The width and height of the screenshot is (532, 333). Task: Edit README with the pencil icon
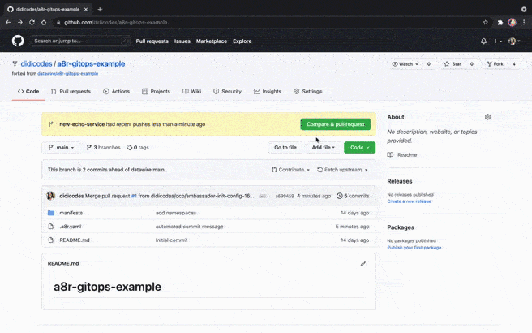coord(363,263)
